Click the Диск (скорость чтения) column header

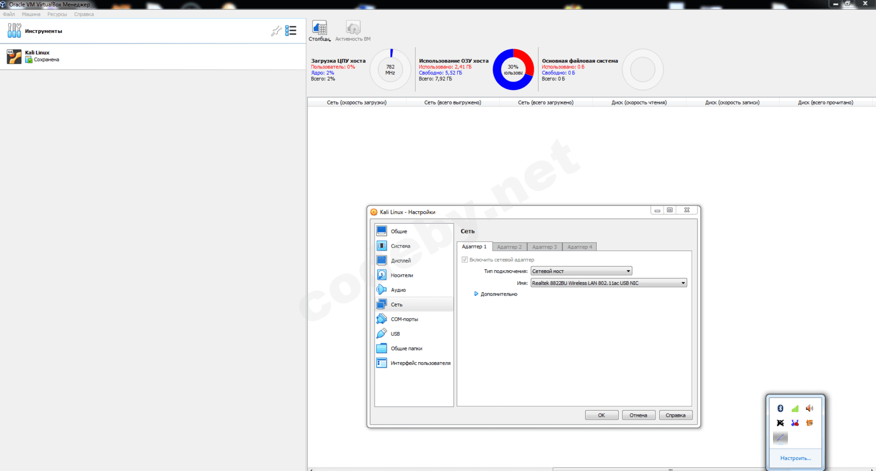pyautogui.click(x=639, y=102)
